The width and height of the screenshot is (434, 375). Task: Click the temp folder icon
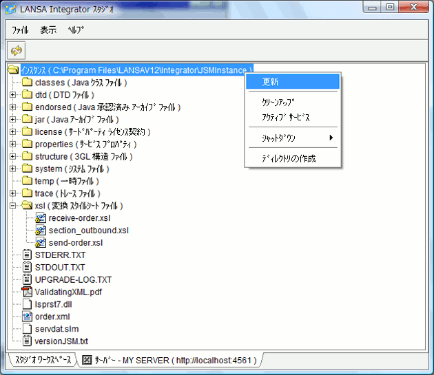click(27, 181)
